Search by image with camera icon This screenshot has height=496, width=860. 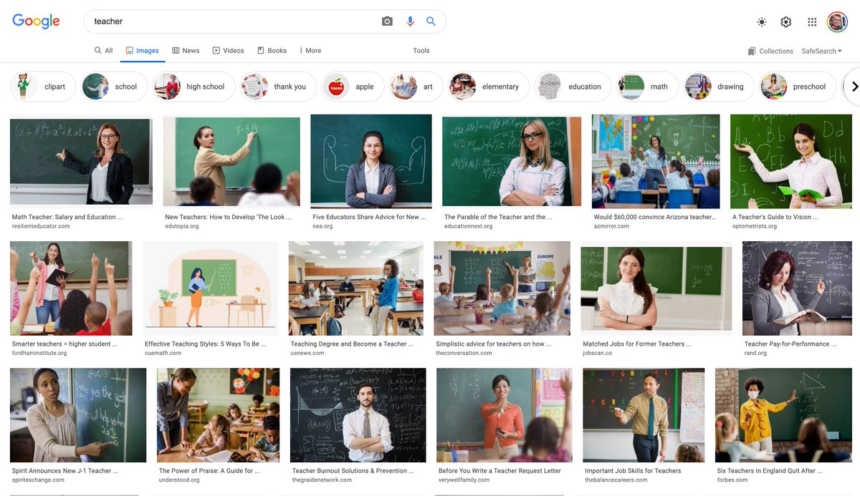click(x=387, y=21)
